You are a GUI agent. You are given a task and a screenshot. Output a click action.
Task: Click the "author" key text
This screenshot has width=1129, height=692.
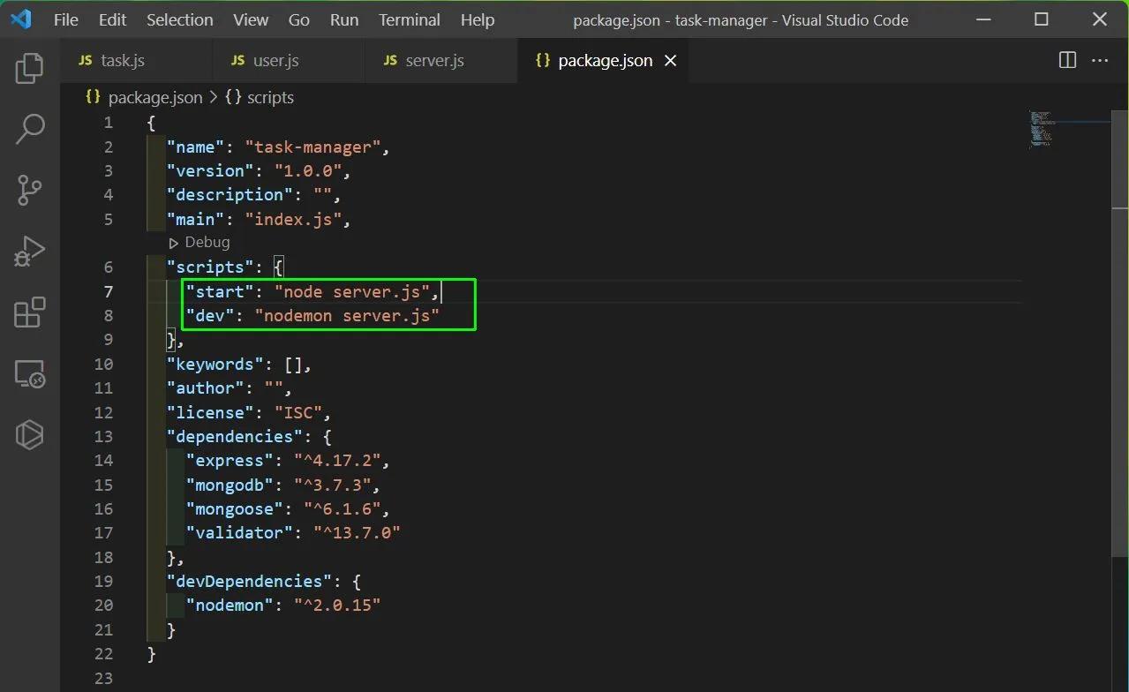(206, 387)
